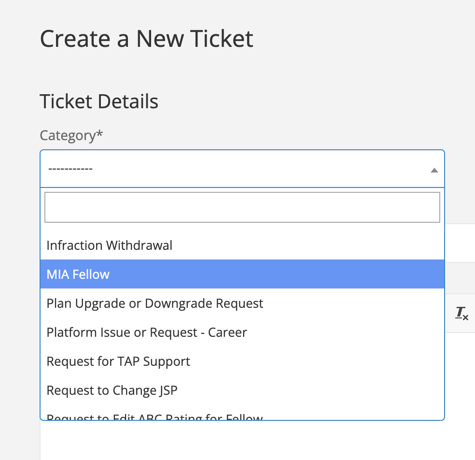
Task: Click the field partly hidden behind dropdown
Action: [460, 243]
